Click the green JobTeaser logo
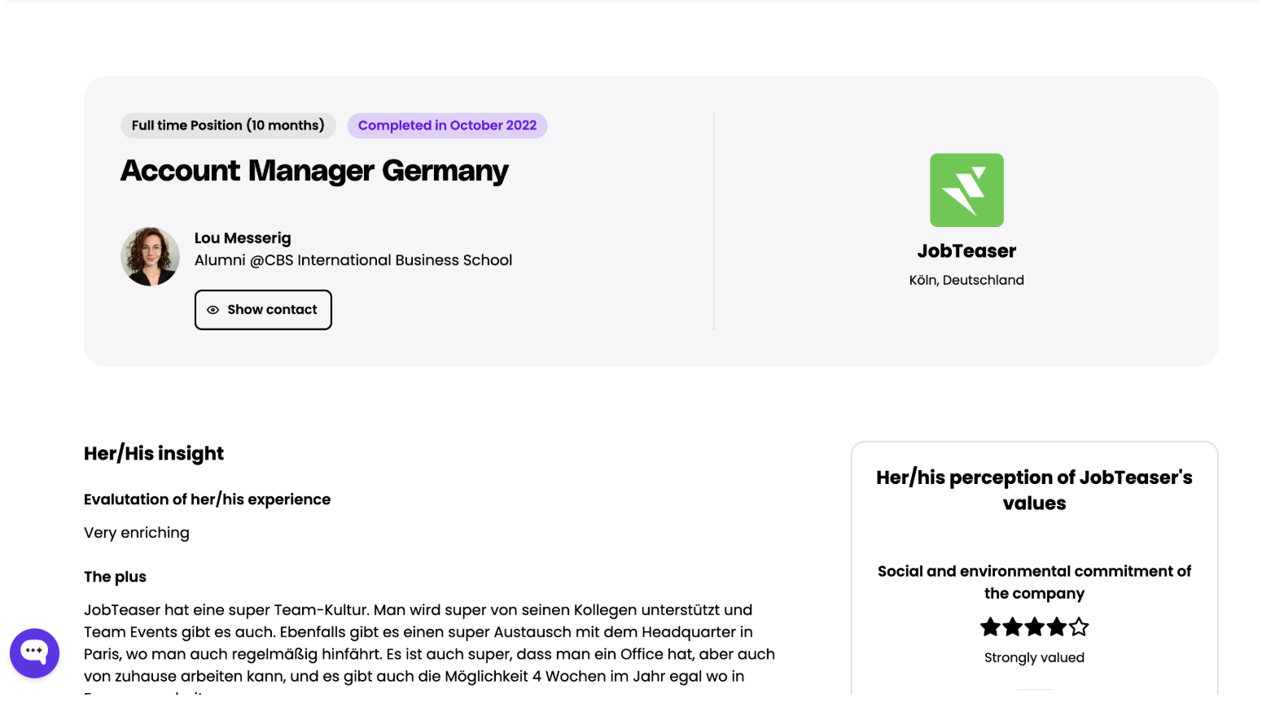 966,190
